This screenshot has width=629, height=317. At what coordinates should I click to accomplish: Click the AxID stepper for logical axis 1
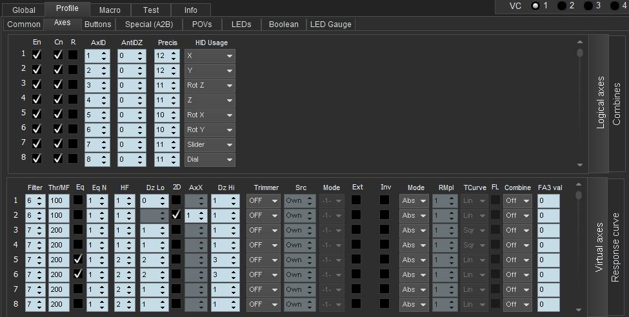coord(97,55)
